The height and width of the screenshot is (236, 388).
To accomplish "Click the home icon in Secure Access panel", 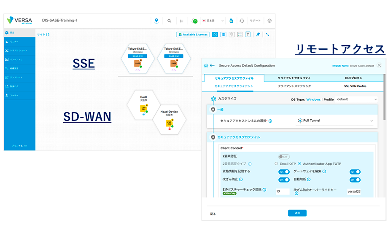I will point(206,65).
